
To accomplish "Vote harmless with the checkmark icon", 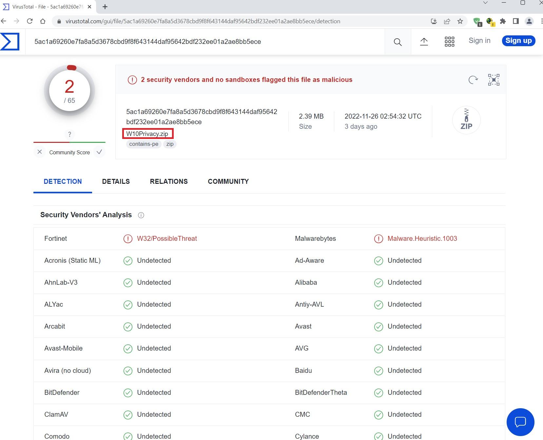I will pos(99,152).
